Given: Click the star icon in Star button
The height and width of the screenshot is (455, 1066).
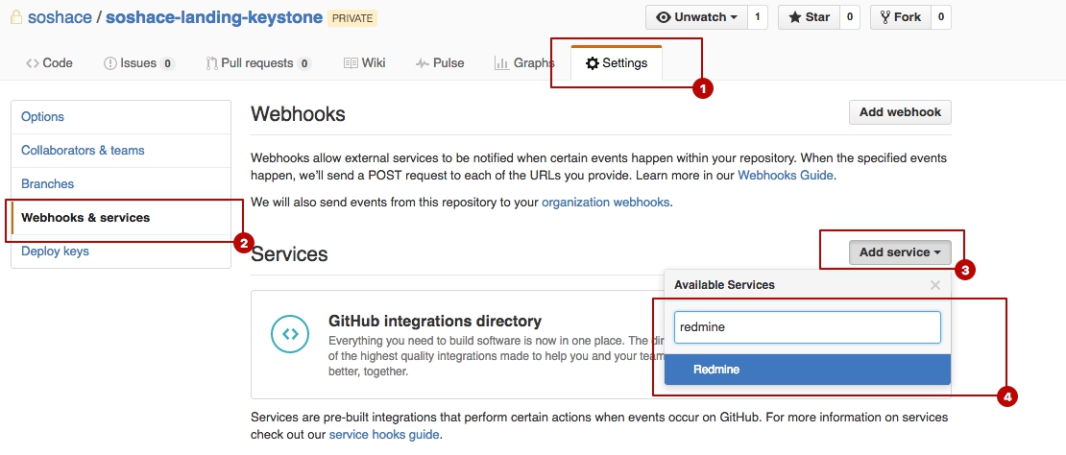Looking at the screenshot, I should (795, 17).
